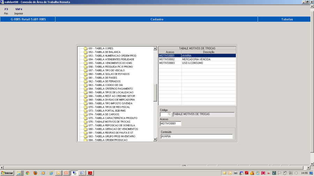Open folder 061 - TABELA DE PAISES
Screen dimensions: 314x176
(x=100, y=78)
